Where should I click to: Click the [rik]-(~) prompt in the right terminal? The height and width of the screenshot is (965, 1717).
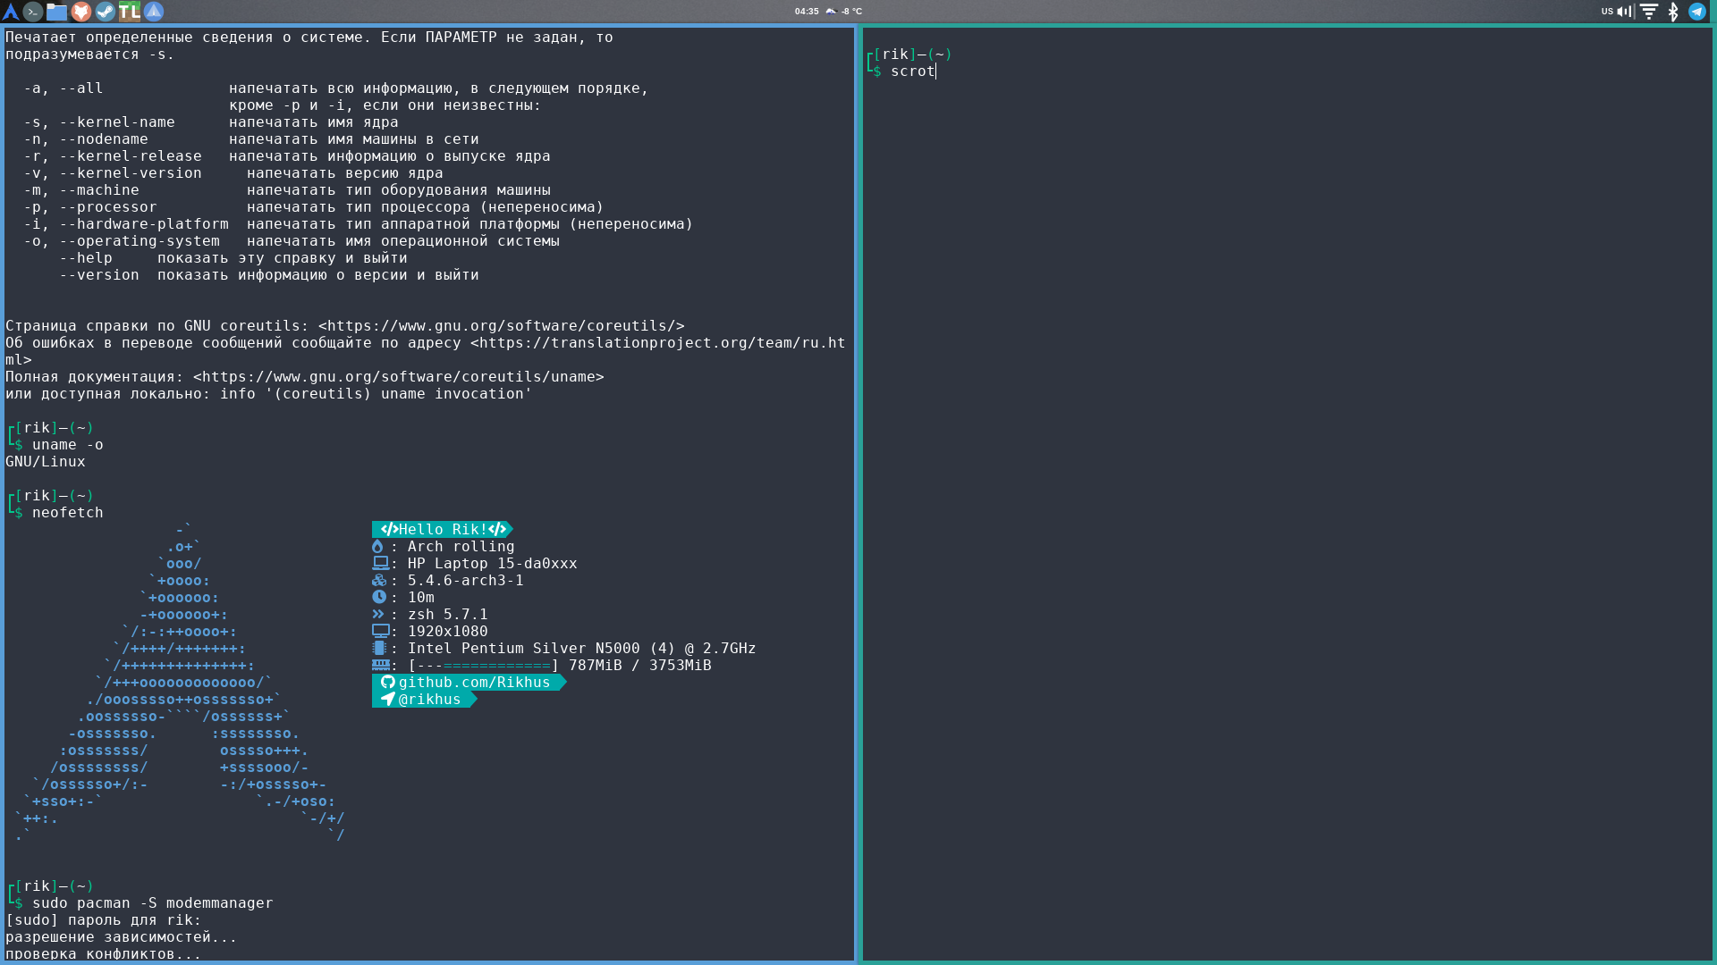point(913,54)
